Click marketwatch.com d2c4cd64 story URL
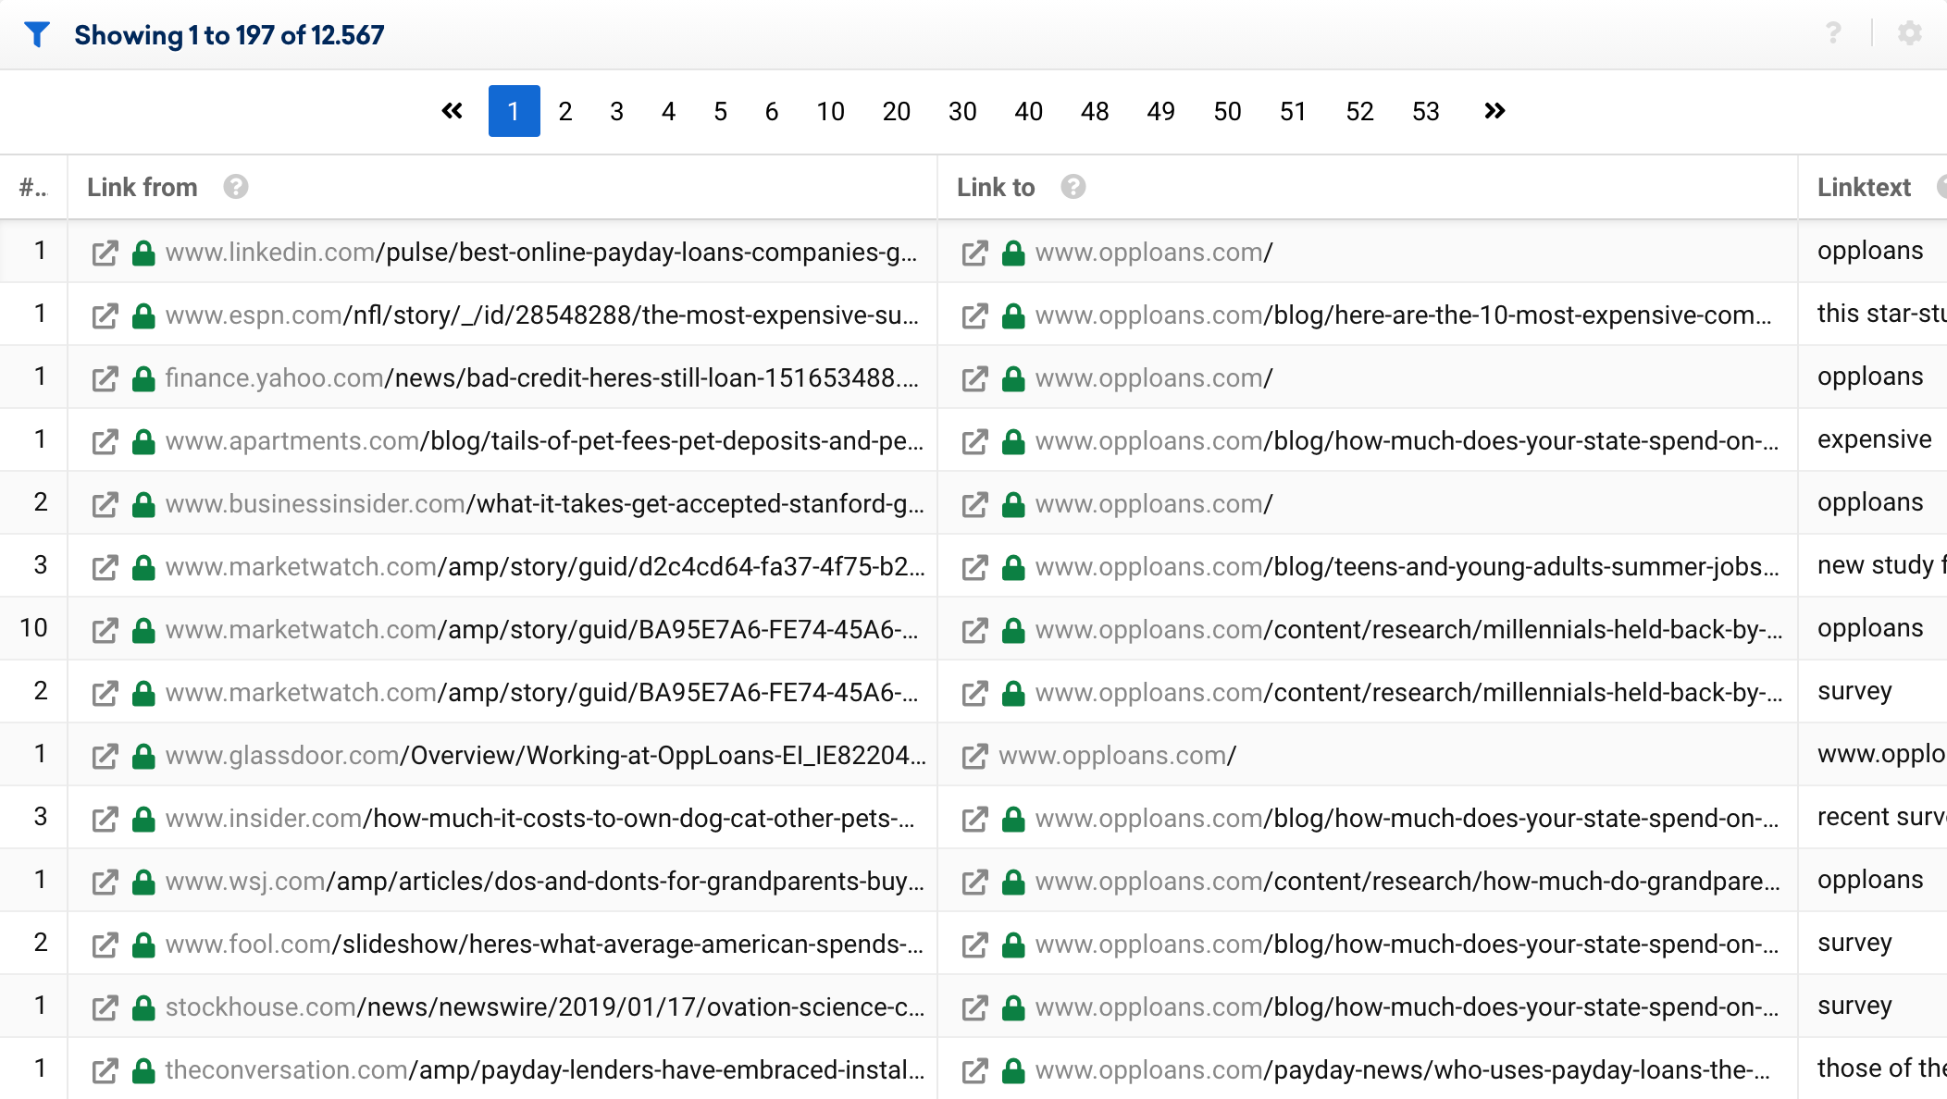This screenshot has width=1947, height=1099. click(545, 567)
